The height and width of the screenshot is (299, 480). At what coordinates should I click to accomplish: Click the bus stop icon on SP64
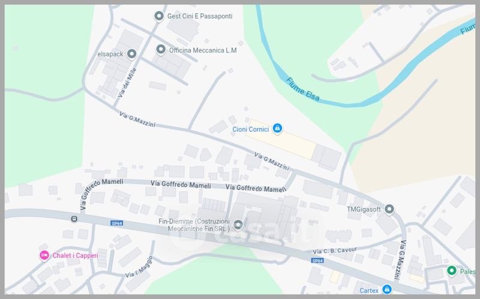pos(74,219)
